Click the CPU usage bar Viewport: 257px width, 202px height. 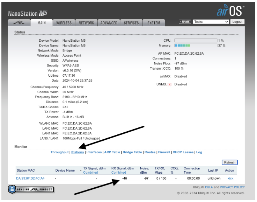tap(196, 40)
